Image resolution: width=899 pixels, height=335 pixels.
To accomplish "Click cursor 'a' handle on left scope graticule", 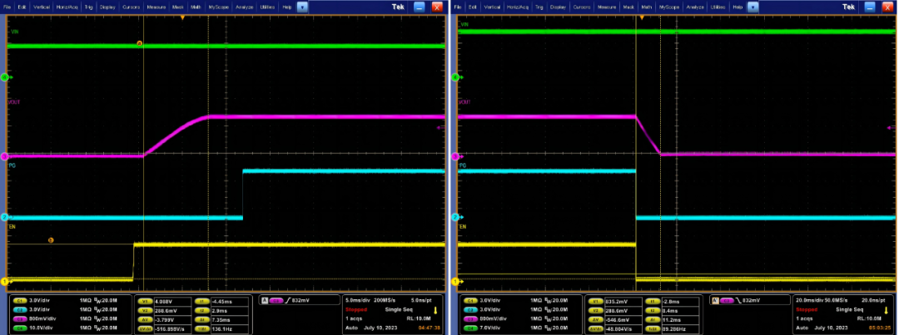I will 139,43.
